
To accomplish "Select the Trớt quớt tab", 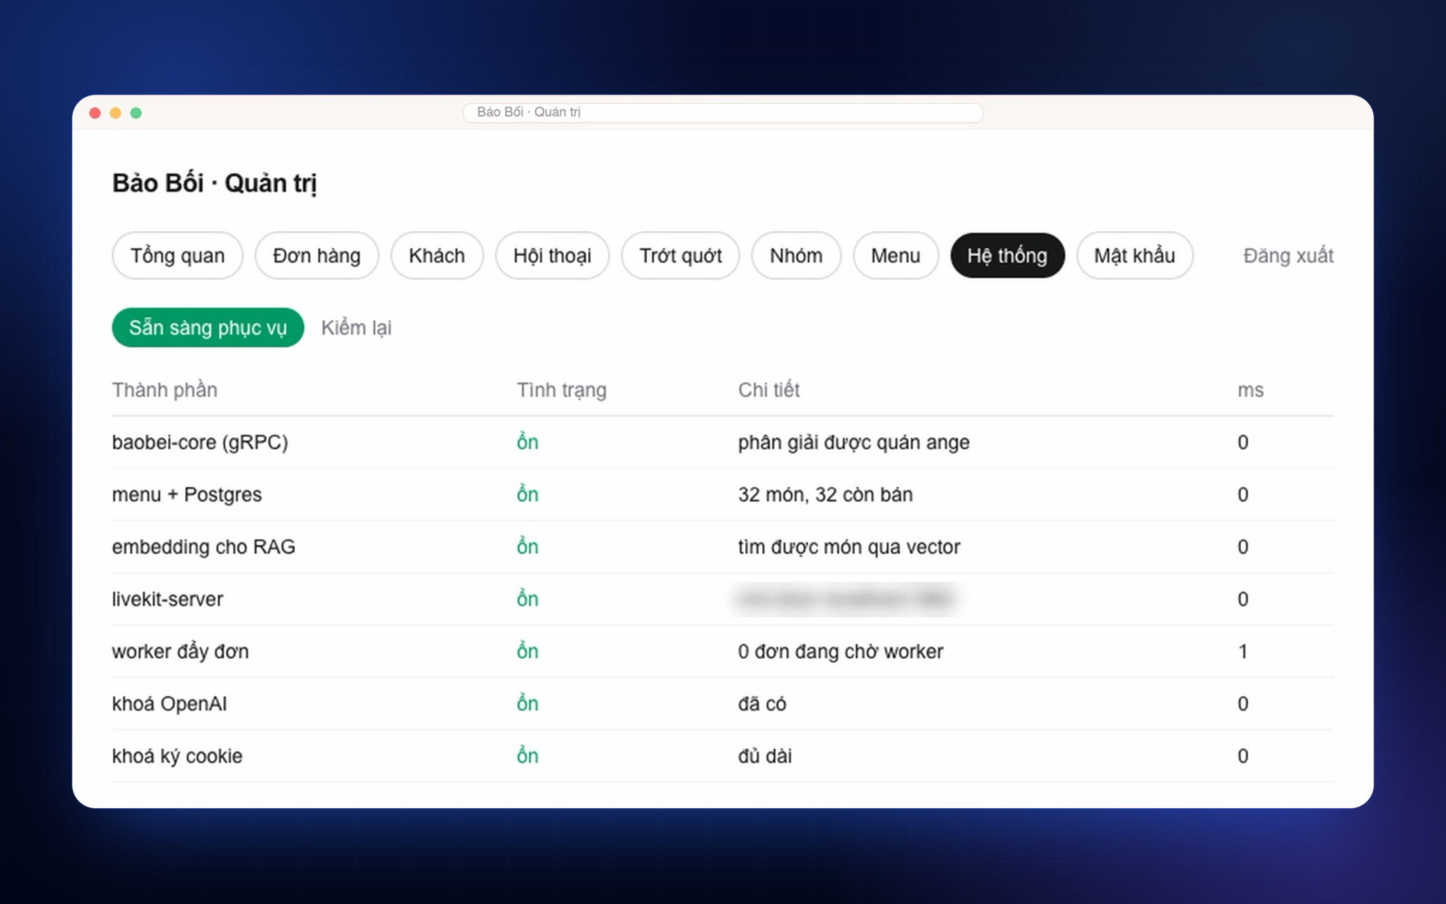I will (x=681, y=255).
